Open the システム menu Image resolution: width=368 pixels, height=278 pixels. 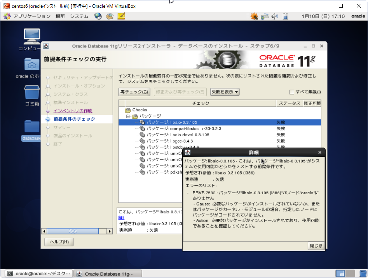coord(79,16)
